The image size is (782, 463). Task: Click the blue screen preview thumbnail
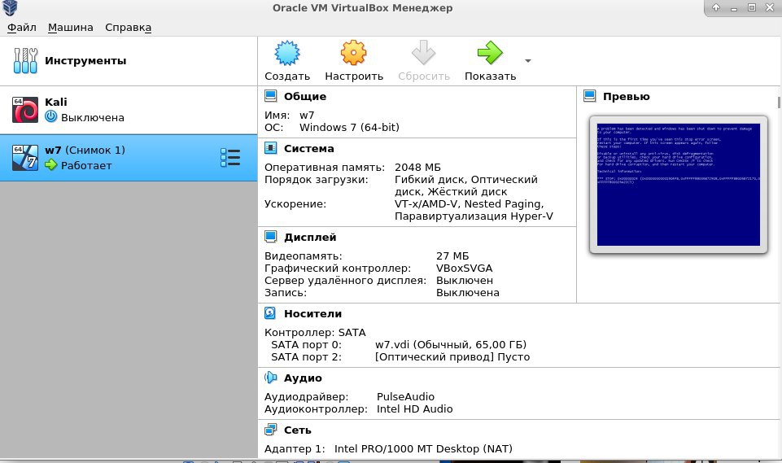(x=679, y=185)
